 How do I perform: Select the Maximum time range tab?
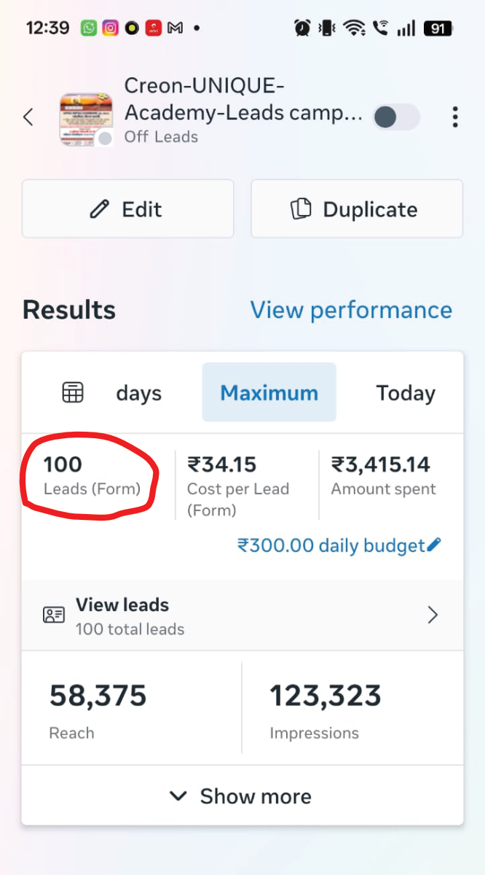tap(269, 392)
